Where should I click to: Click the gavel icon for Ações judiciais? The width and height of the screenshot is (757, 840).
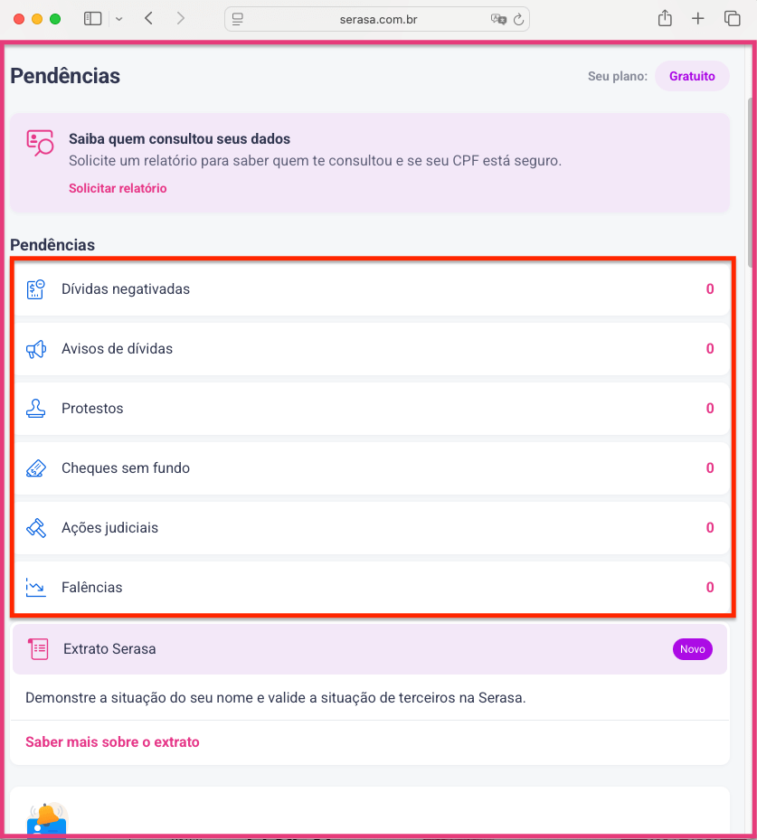[x=36, y=528]
